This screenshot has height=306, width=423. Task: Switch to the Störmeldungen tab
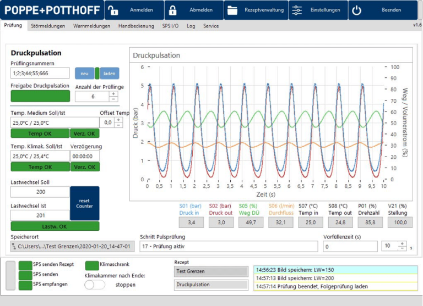click(48, 26)
